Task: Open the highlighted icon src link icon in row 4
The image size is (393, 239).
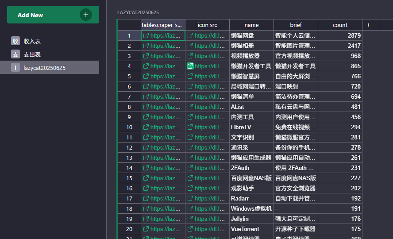Action: pos(190,66)
